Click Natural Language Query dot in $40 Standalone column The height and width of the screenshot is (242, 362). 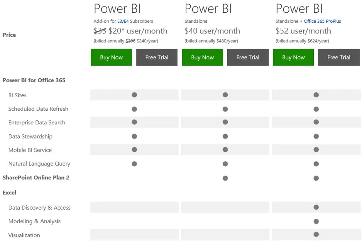[x=225, y=164]
